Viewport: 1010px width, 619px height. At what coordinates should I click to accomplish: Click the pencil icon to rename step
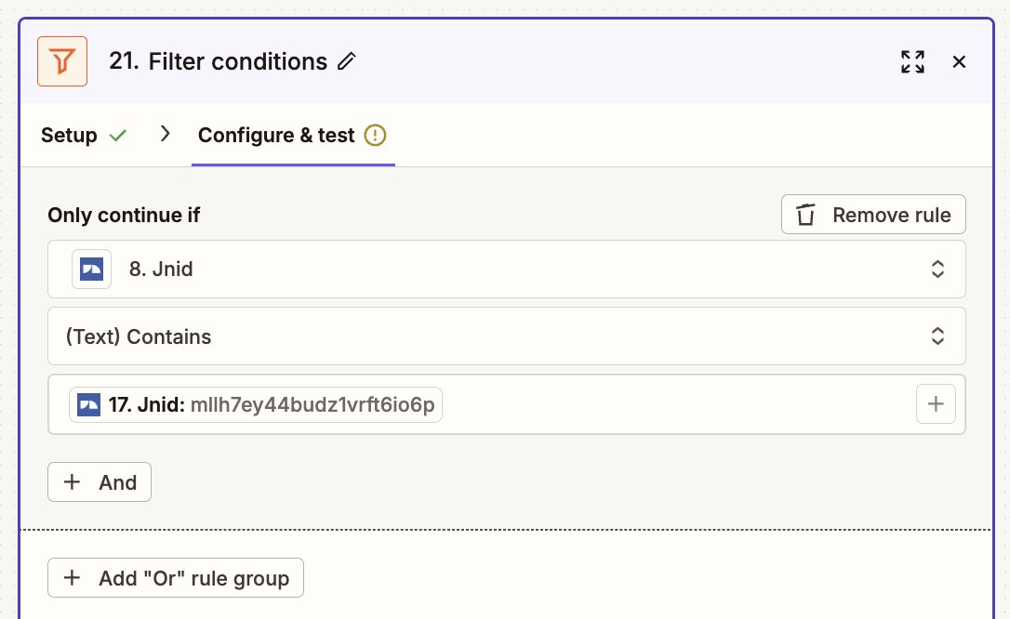pos(347,61)
